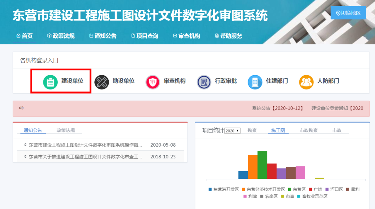The image size is (375, 209).
Task: Select the 行政审批 document icon
Action: coord(204,82)
